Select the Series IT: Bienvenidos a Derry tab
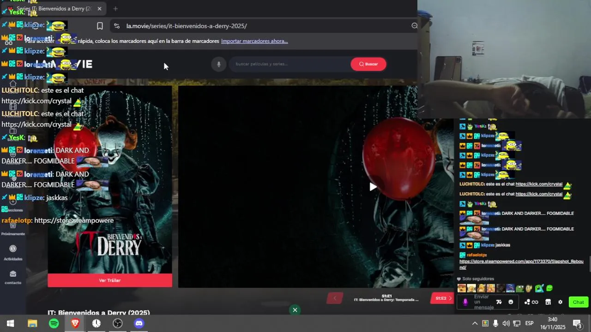 [x=54, y=8]
